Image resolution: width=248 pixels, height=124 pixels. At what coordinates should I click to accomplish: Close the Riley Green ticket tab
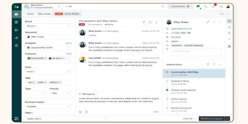(x=59, y=7)
